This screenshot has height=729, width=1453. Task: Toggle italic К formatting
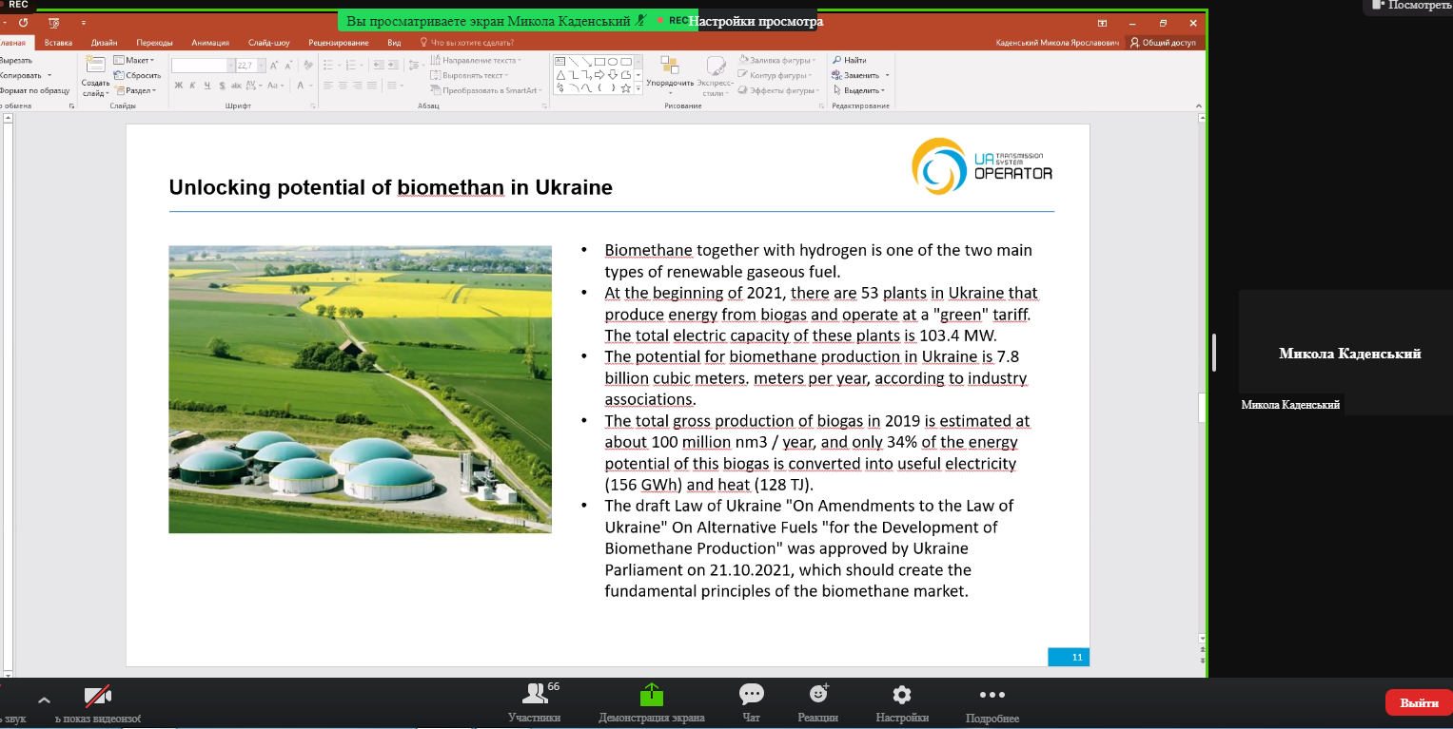coord(192,86)
